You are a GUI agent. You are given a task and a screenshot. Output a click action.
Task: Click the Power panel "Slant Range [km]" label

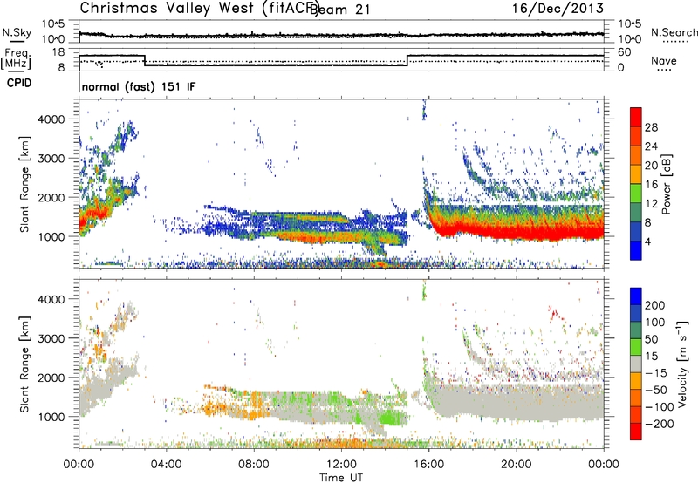pos(24,184)
